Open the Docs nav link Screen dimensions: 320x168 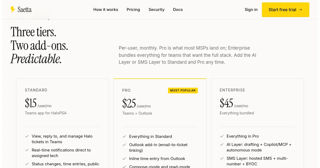[178, 10]
